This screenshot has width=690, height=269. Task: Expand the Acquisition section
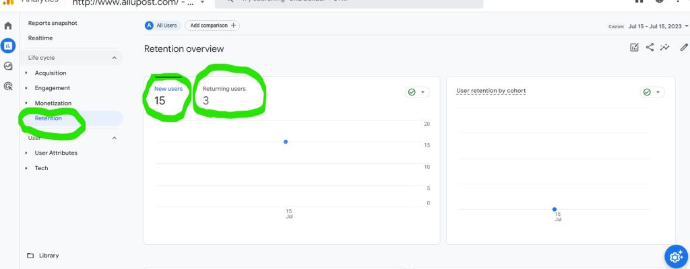coord(50,73)
